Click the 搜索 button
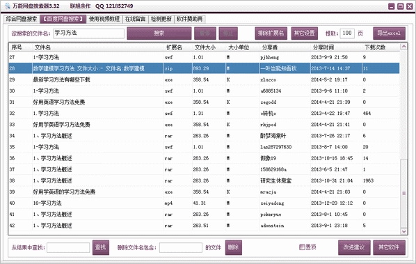Viewport: 416px width, 264px height. (159, 33)
